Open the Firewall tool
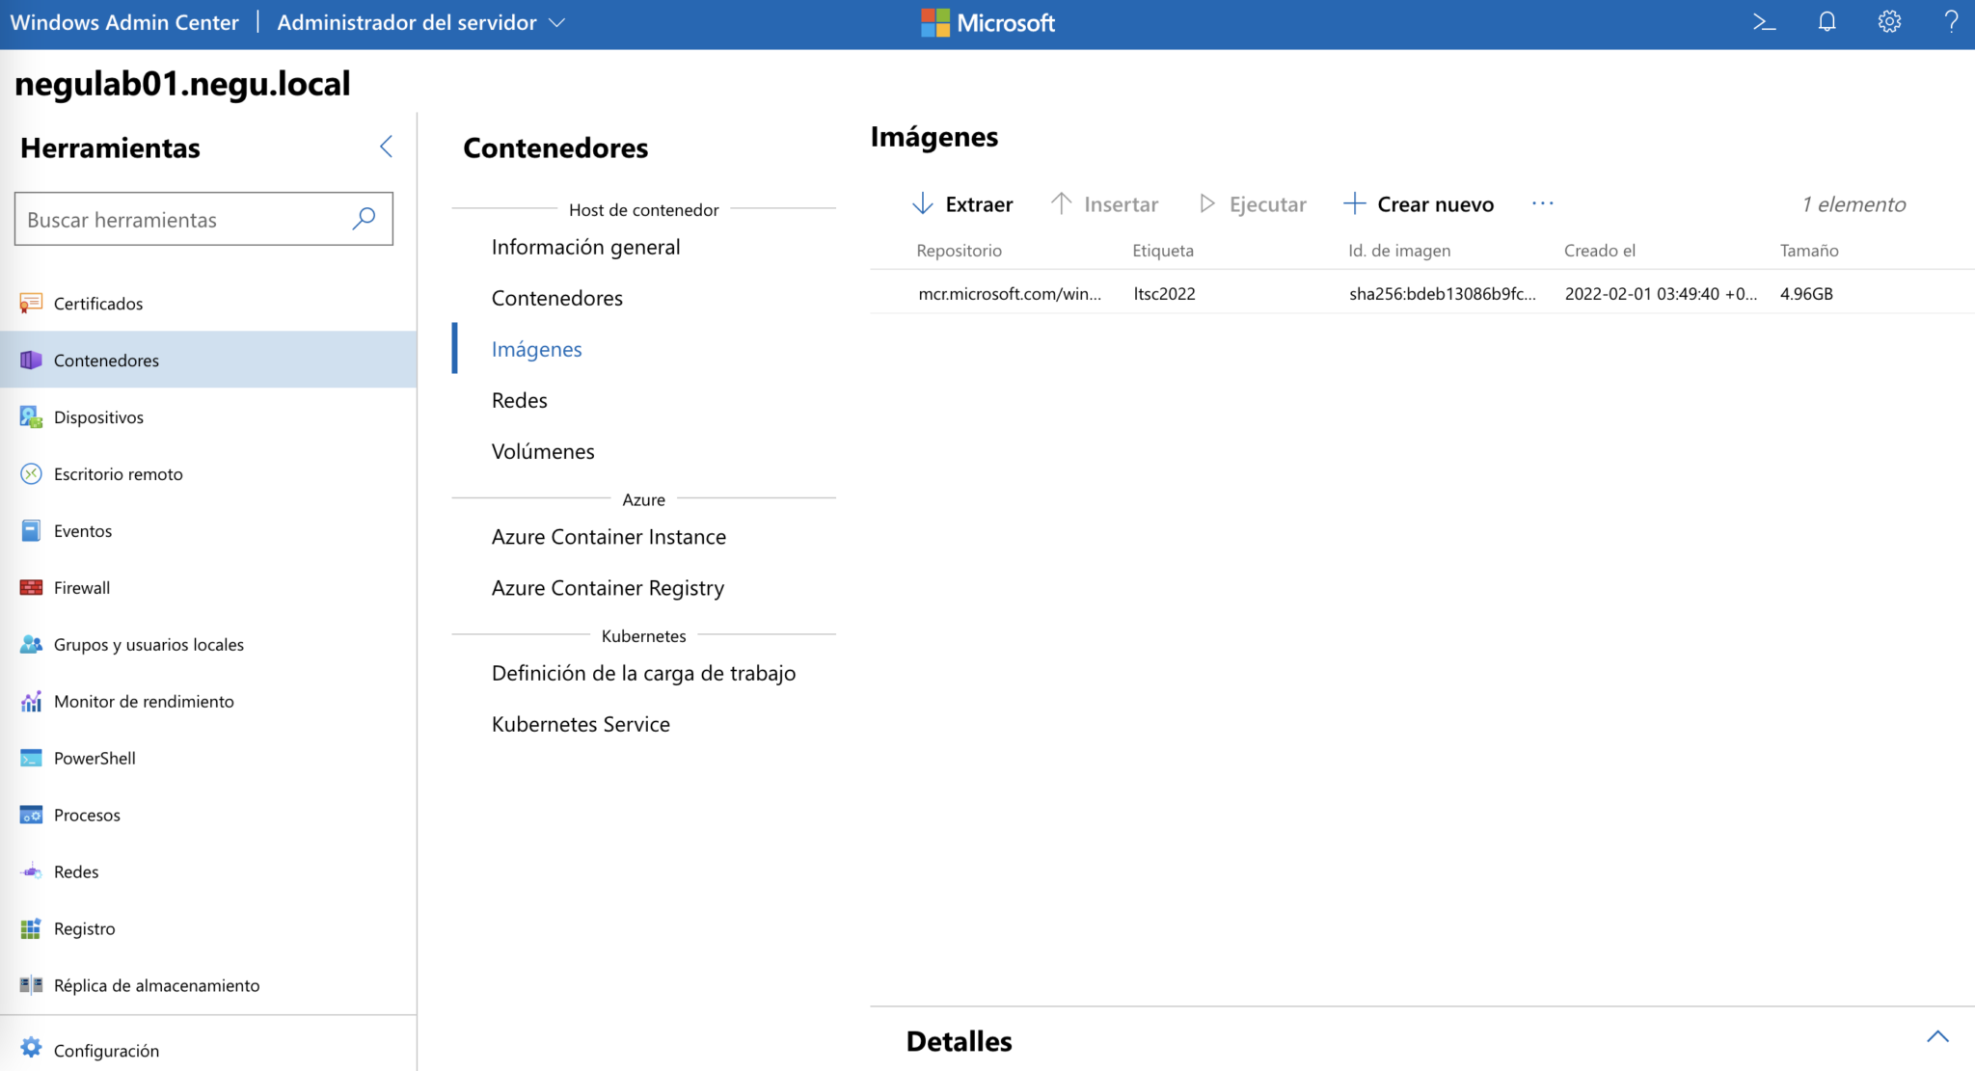The width and height of the screenshot is (1975, 1071). (82, 587)
